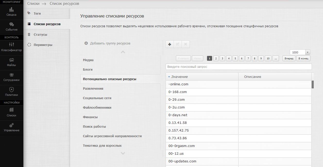Select the 0-days.net row
323x167 pixels.
point(239,115)
